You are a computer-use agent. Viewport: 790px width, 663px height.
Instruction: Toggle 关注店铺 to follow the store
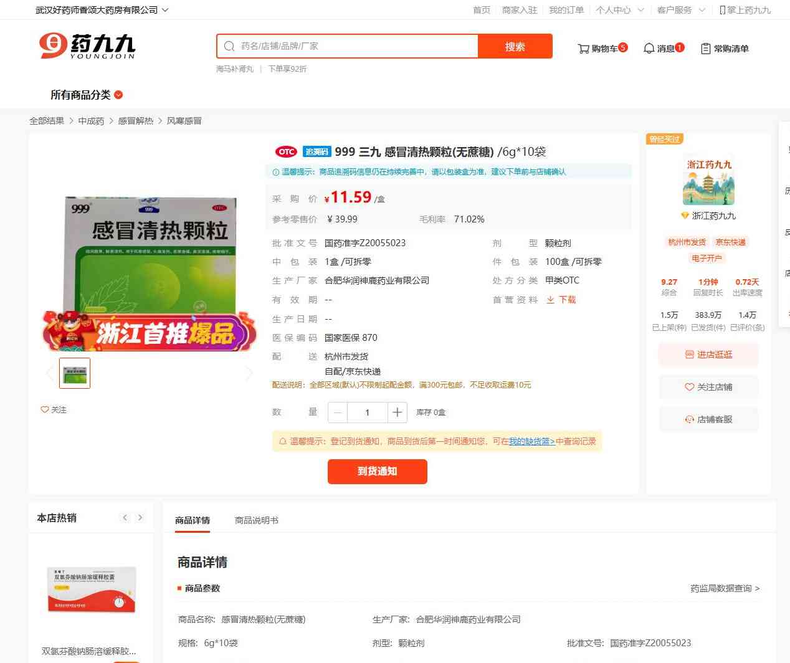(x=708, y=387)
